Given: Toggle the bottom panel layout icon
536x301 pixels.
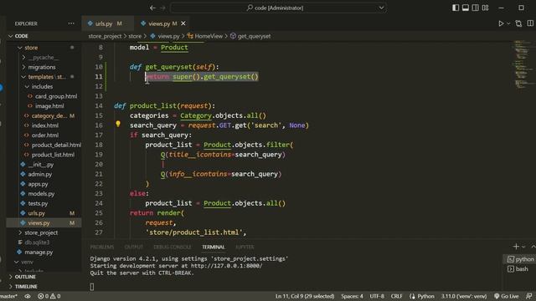Looking at the screenshot, I should click(466, 8).
